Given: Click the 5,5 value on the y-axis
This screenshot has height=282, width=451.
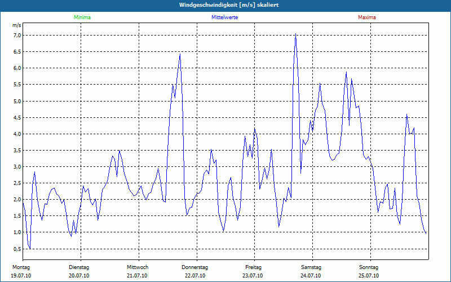Looking at the screenshot, I should pos(17,85).
